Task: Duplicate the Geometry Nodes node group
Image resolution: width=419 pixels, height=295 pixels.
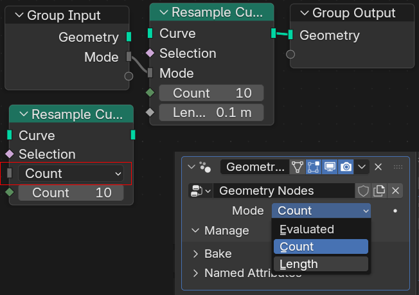Action: (379, 191)
